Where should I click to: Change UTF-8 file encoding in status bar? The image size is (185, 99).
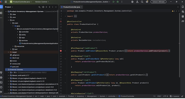tap(165, 96)
